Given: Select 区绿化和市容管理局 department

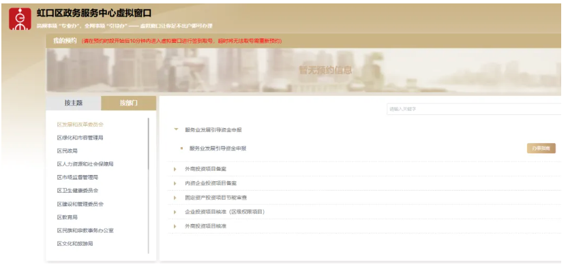Looking at the screenshot, I should [x=80, y=138].
